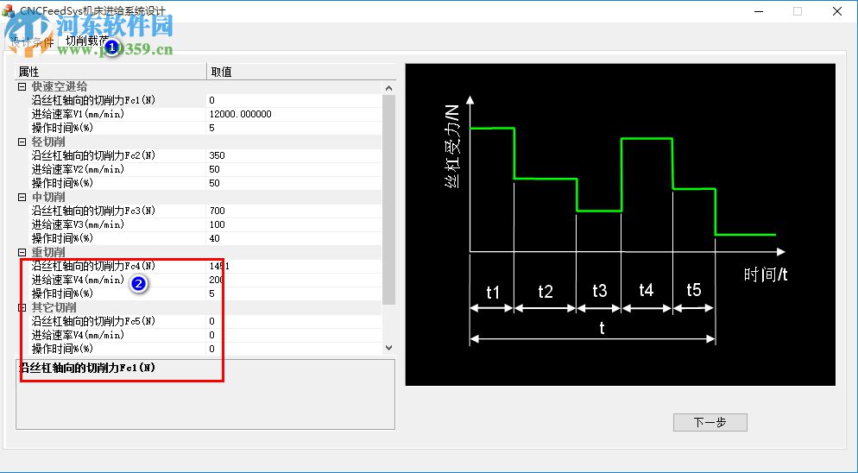Collapse the 中切削 group

pyautogui.click(x=22, y=197)
